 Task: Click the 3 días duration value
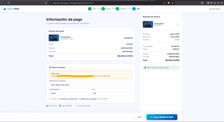tap(177, 40)
